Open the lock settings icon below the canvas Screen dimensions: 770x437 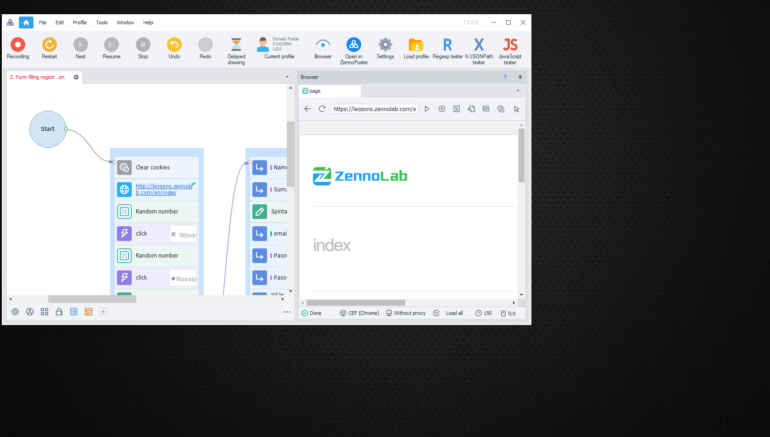click(x=59, y=312)
